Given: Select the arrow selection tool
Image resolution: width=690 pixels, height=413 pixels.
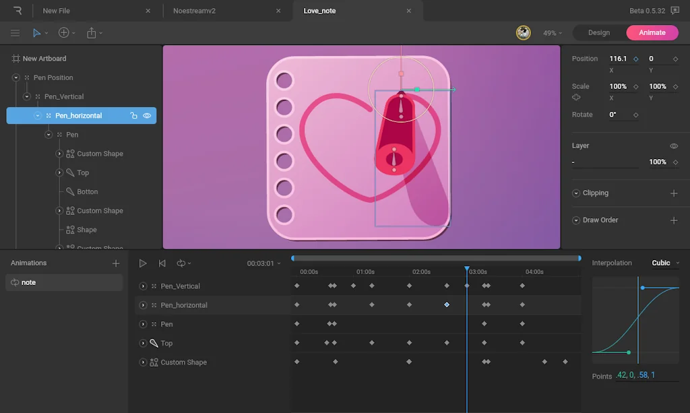Looking at the screenshot, I should pyautogui.click(x=36, y=33).
